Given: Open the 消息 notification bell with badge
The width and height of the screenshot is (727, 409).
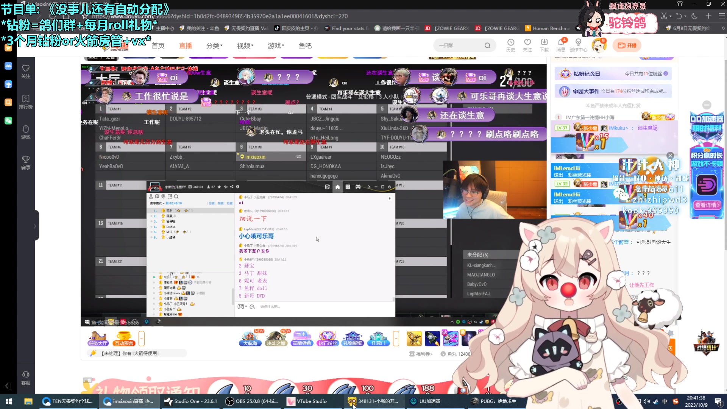Looking at the screenshot, I should (561, 45).
